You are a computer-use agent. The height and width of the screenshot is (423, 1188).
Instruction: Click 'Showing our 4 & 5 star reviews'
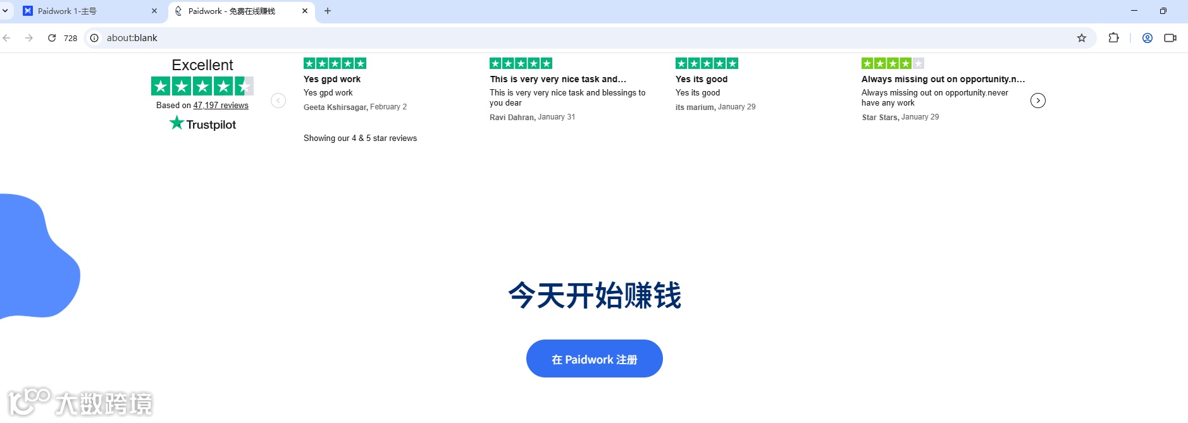[x=360, y=138]
